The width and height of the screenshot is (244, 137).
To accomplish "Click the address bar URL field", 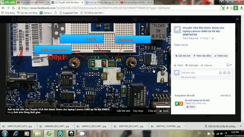I will pyautogui.click(x=118, y=8).
